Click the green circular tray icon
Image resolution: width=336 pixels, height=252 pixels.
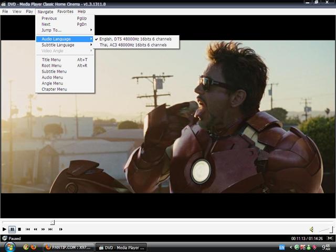click(297, 247)
